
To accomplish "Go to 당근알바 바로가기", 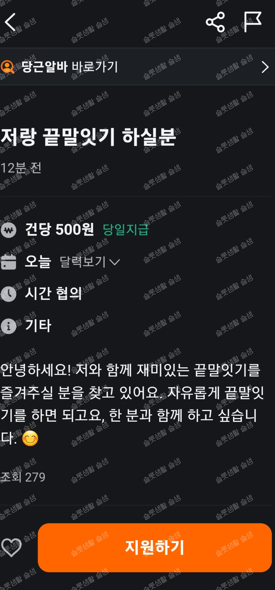I will [69, 67].
